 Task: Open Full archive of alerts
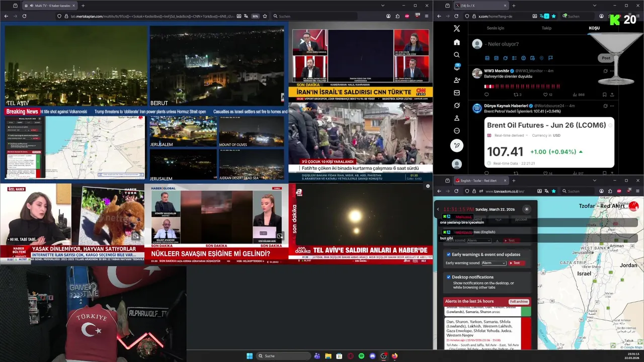pyautogui.click(x=519, y=302)
